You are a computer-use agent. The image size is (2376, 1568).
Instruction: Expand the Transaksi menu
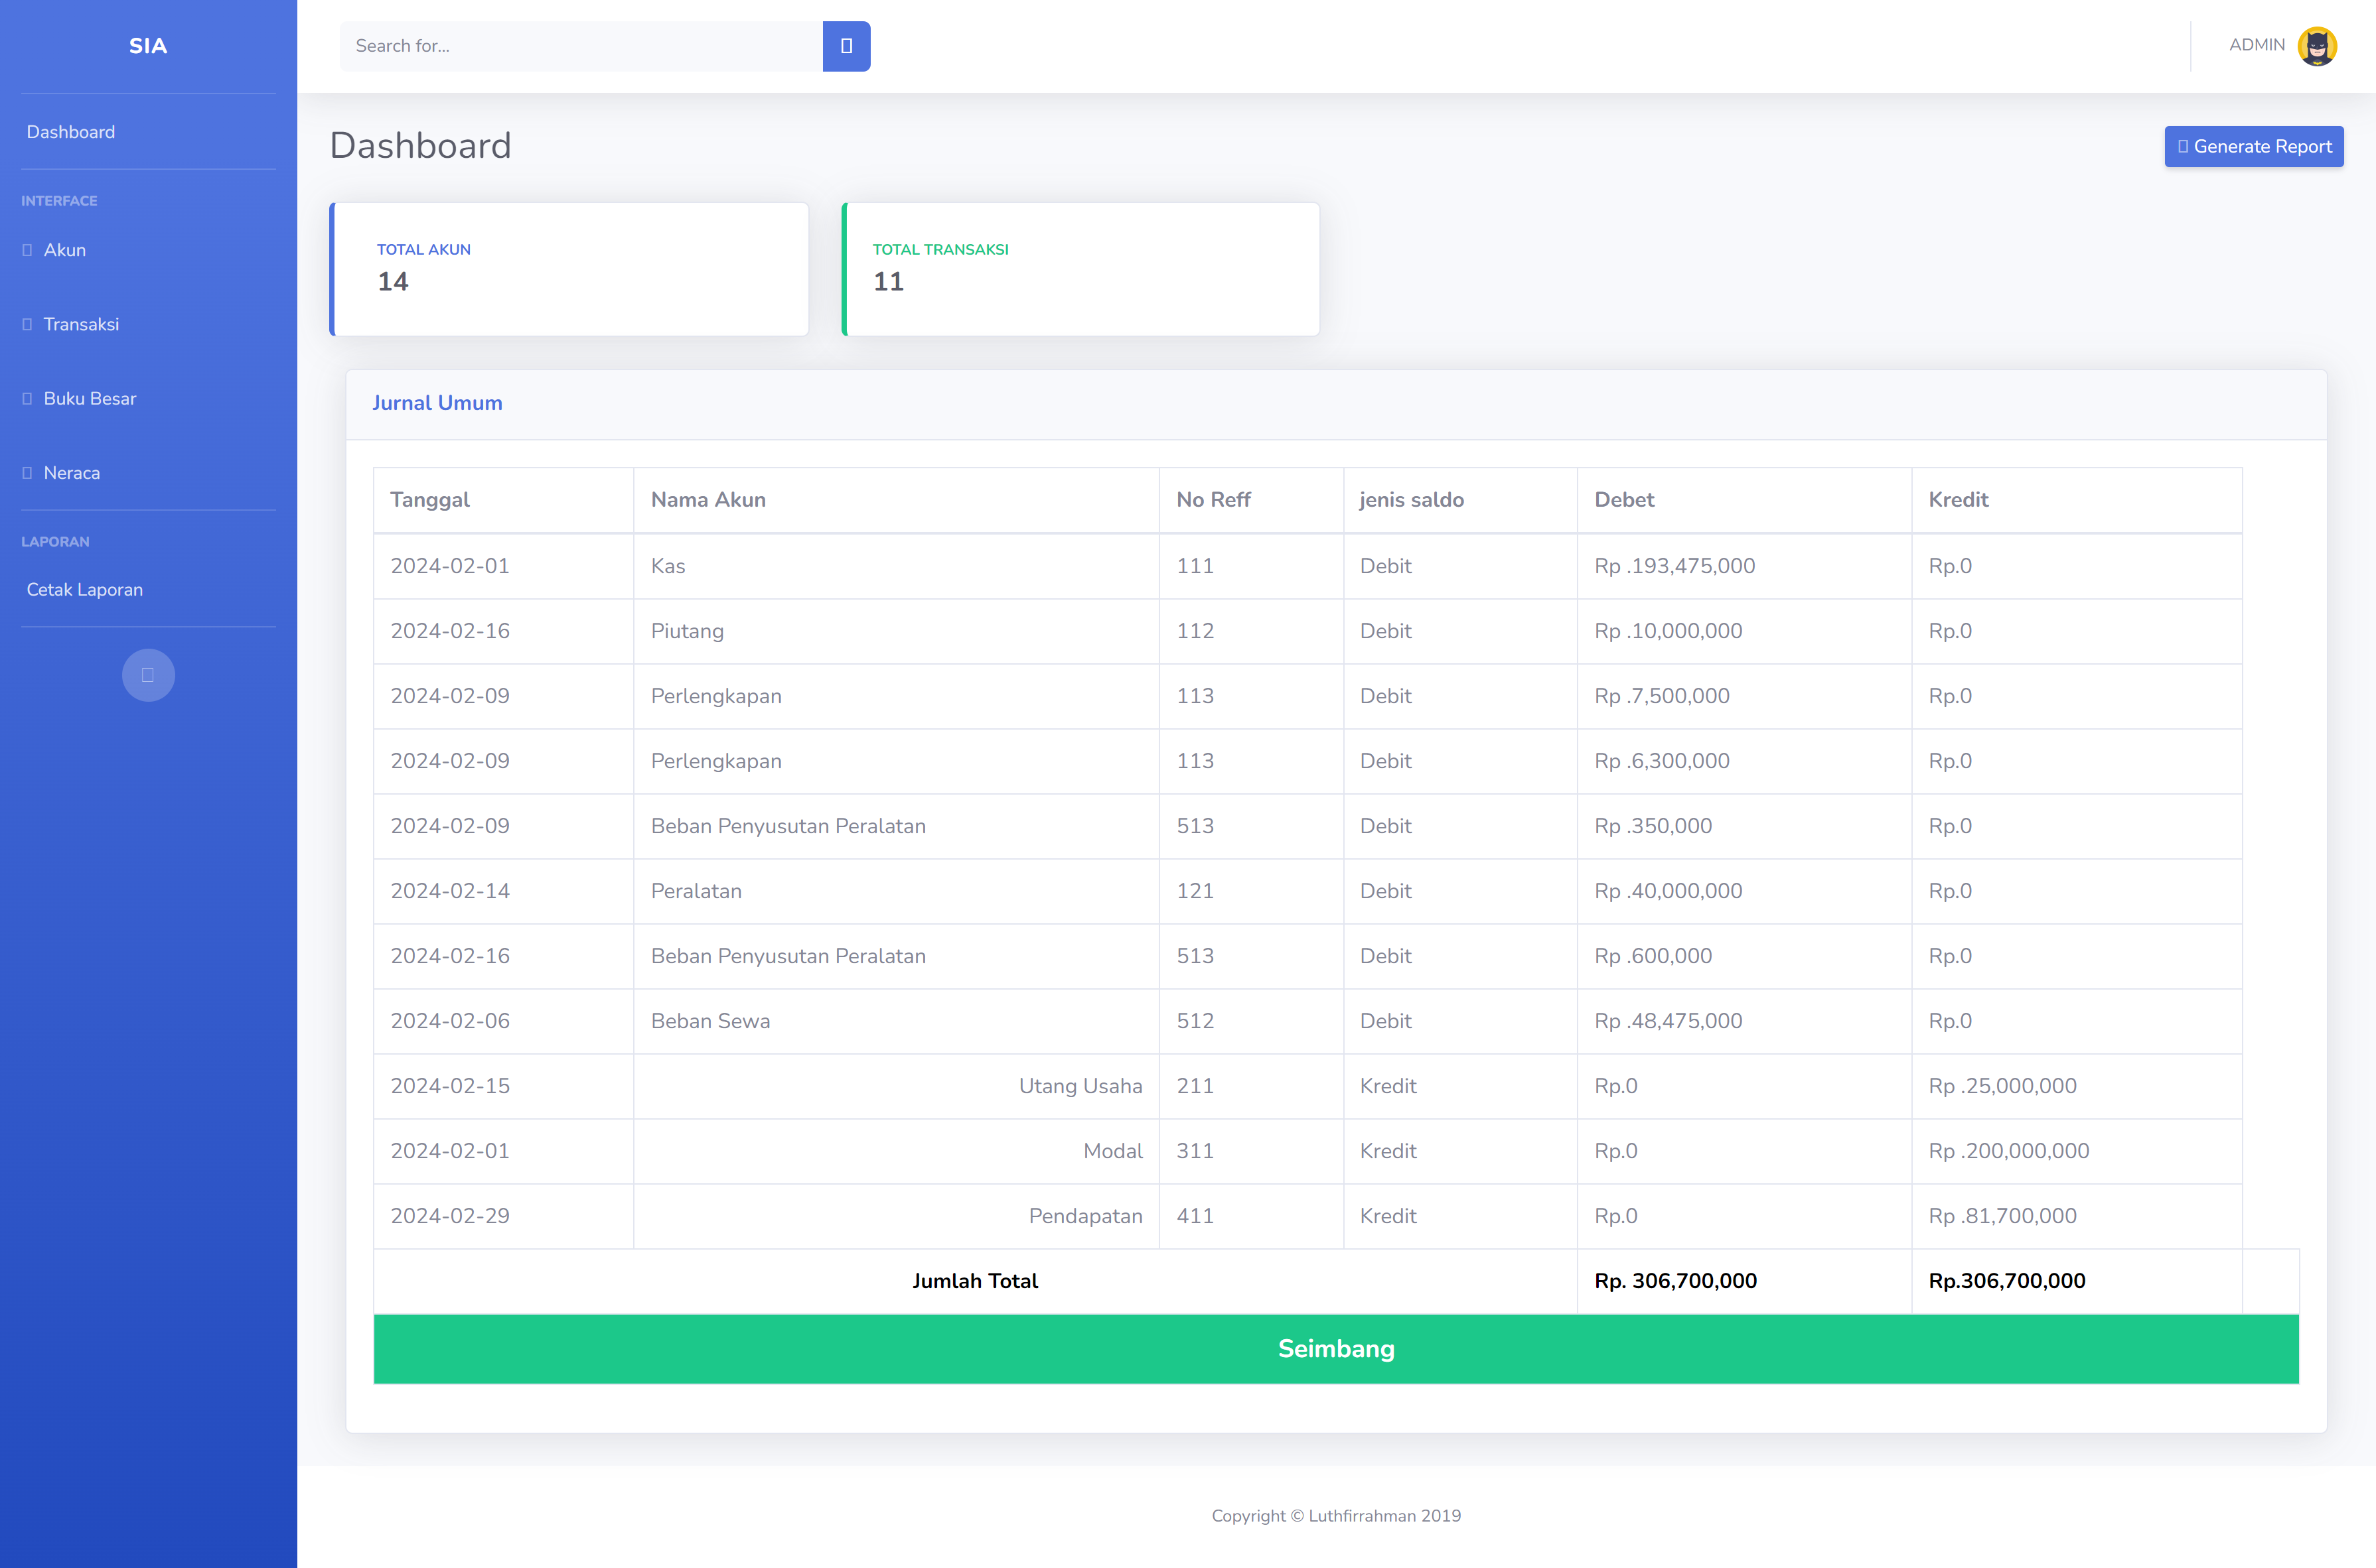[x=82, y=324]
